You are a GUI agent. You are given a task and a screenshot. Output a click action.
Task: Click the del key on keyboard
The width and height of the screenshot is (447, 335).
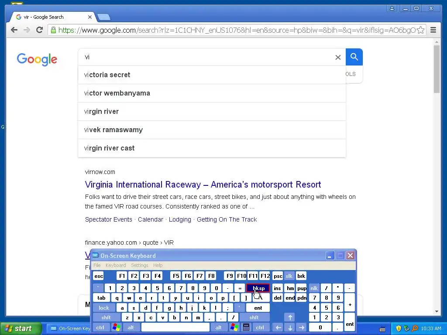277,297
